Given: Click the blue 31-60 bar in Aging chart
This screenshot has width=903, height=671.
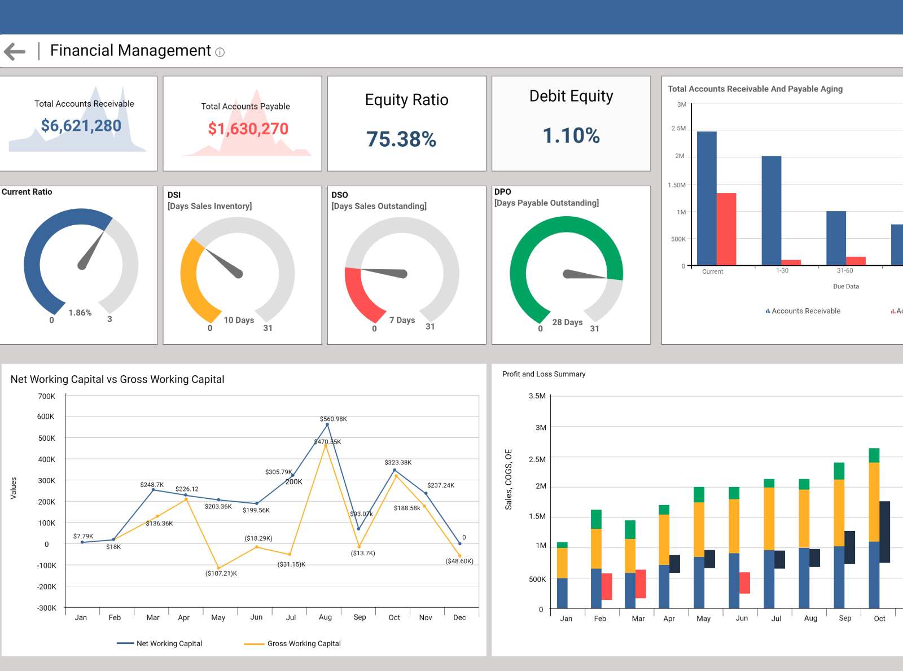Looking at the screenshot, I should (x=836, y=238).
